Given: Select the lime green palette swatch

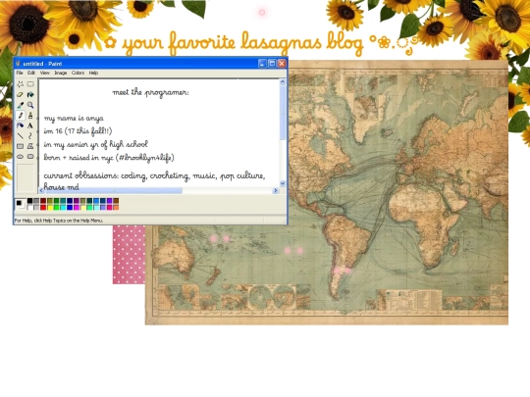Looking at the screenshot, I should [57, 207].
